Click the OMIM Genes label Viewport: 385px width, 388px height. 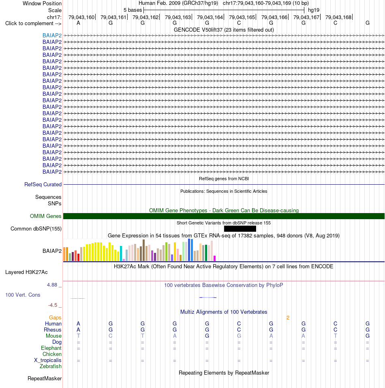tap(45, 216)
